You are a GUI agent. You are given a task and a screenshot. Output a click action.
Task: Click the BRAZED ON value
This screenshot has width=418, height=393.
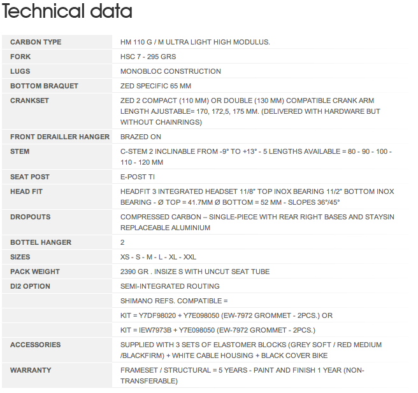(141, 137)
